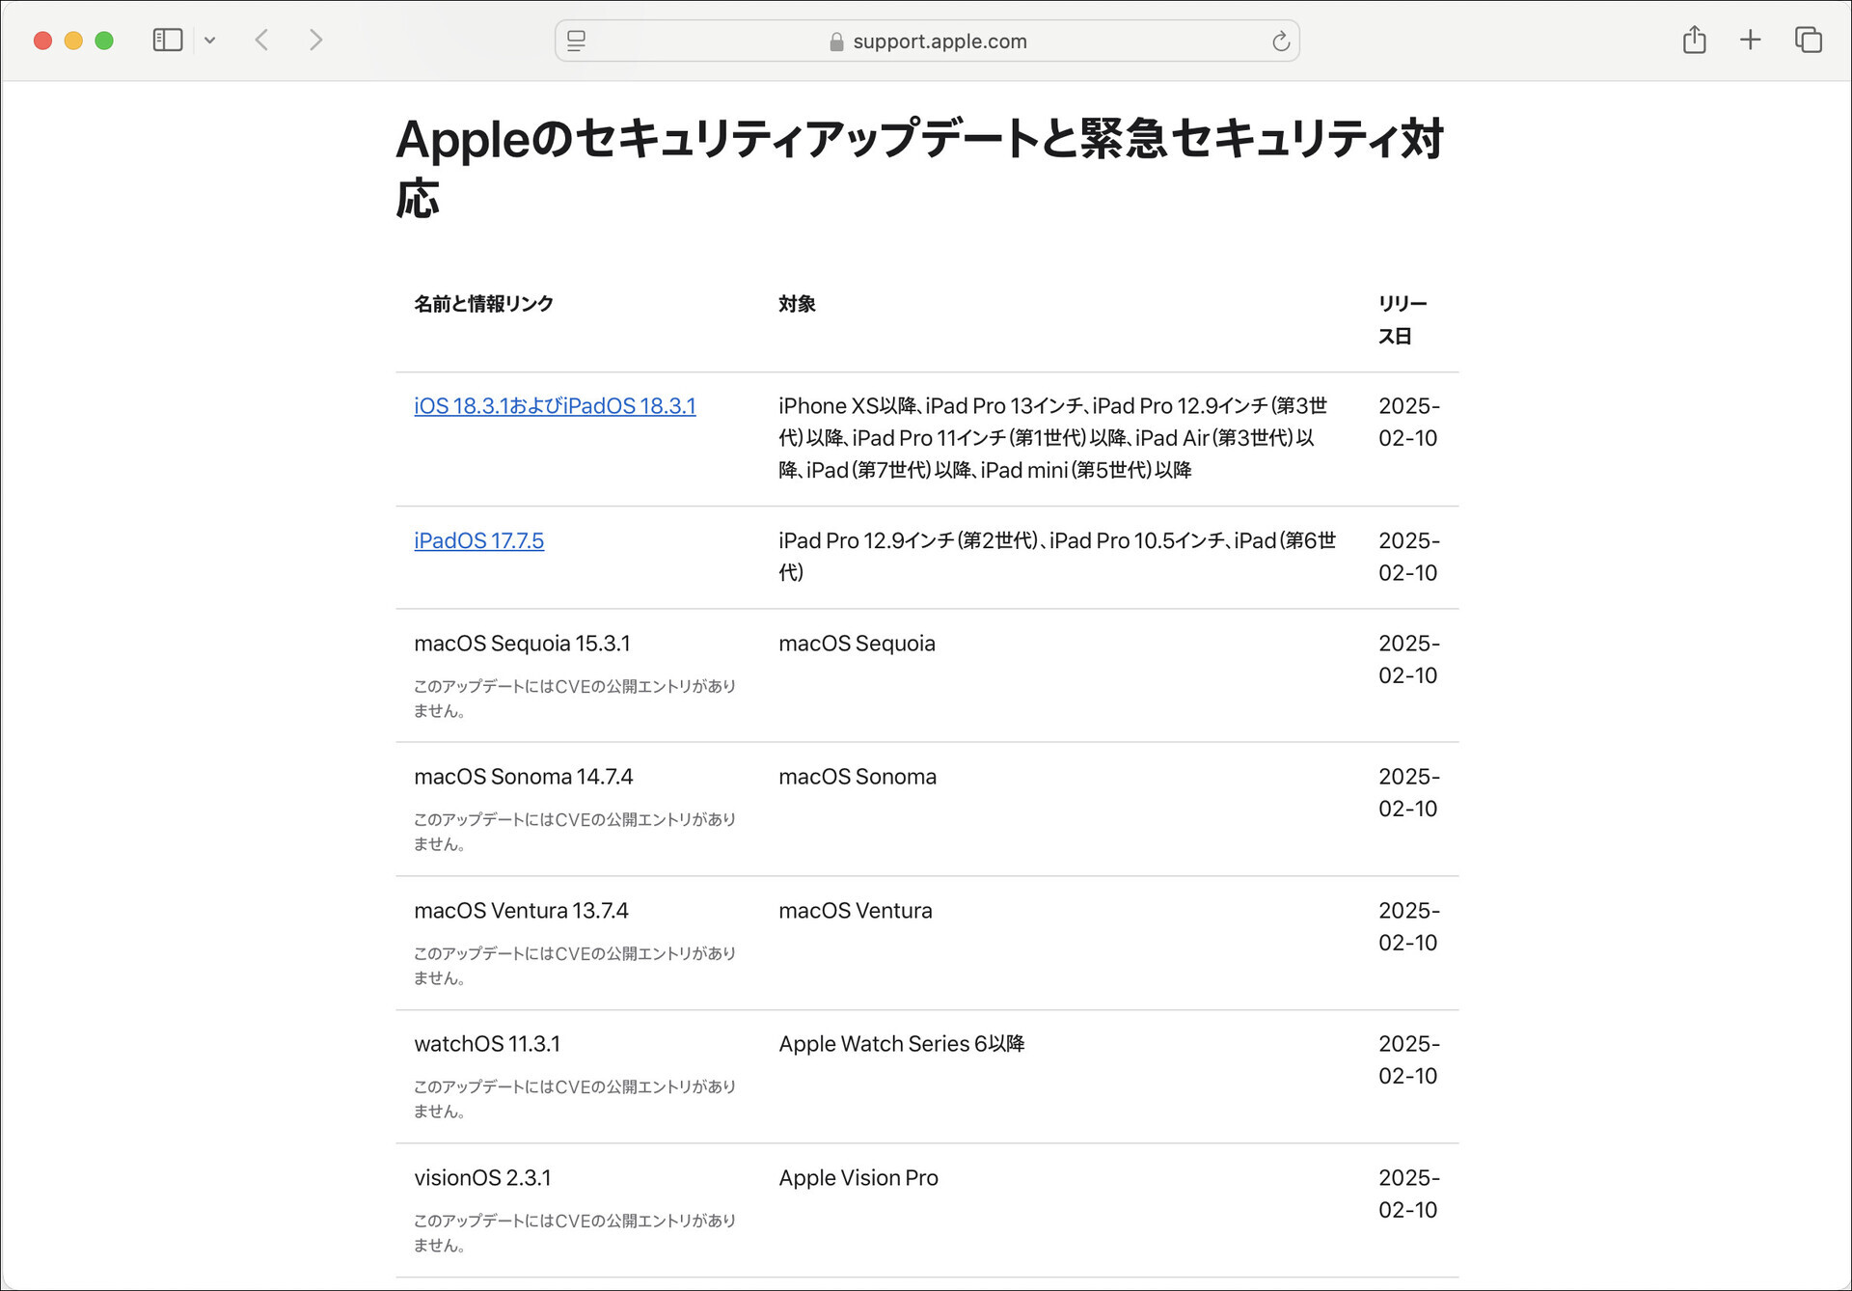Screen dimensions: 1852x1291
Task: Reload the page with the refresh icon
Action: (1280, 41)
